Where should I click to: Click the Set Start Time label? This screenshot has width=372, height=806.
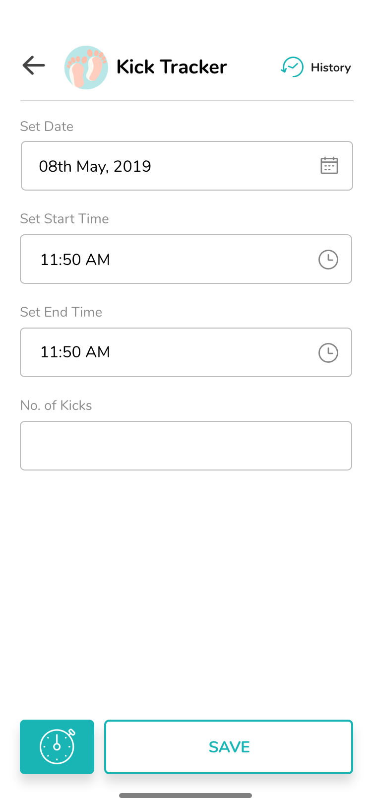coord(64,219)
